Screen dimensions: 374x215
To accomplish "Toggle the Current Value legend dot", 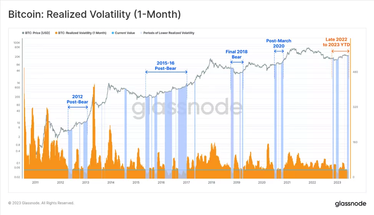I will pos(113,33).
